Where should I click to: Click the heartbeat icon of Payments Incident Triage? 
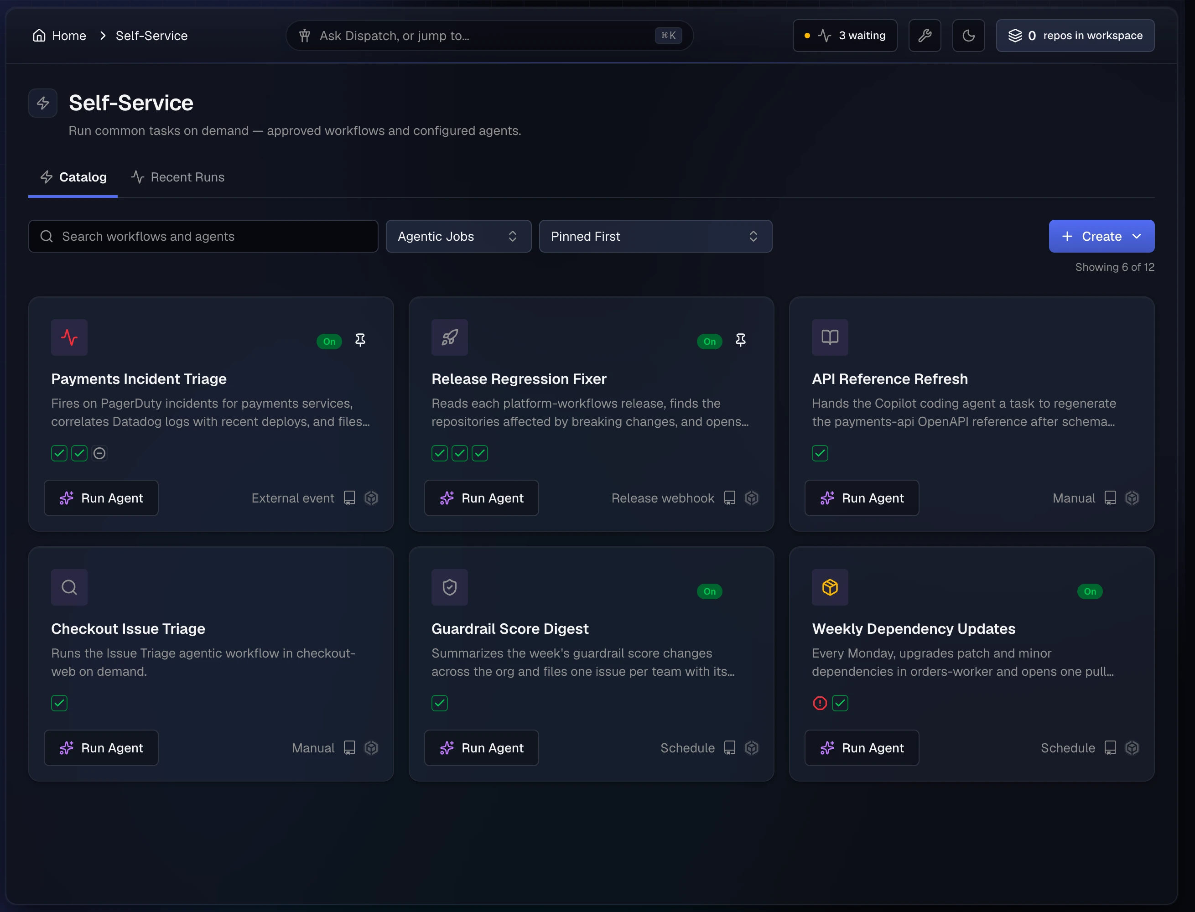tap(69, 337)
